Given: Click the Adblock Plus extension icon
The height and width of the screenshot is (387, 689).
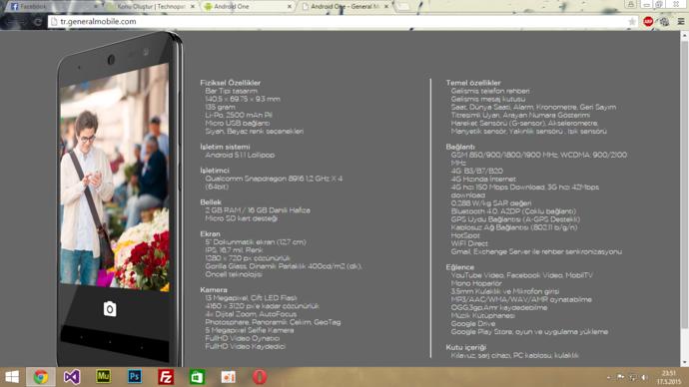Looking at the screenshot, I should pyautogui.click(x=648, y=22).
